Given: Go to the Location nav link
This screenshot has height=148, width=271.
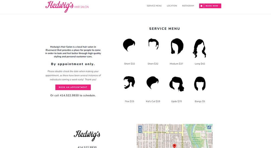Looking at the screenshot, I should coord(172,6).
